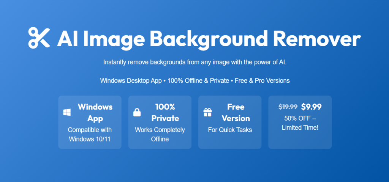The image size is (389, 182).
Task: Click the Windows logo icon
Action: pos(67,112)
